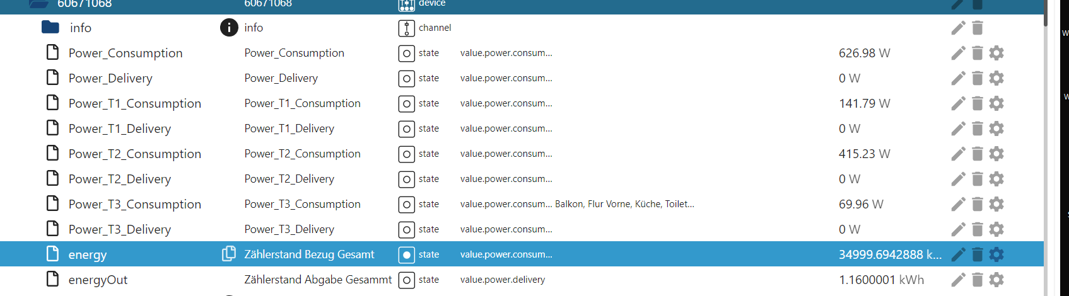Select the Power_T3_Delivery state row

pos(119,229)
